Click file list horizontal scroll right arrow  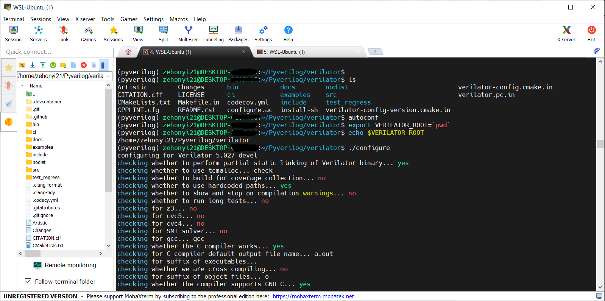[x=100, y=253]
